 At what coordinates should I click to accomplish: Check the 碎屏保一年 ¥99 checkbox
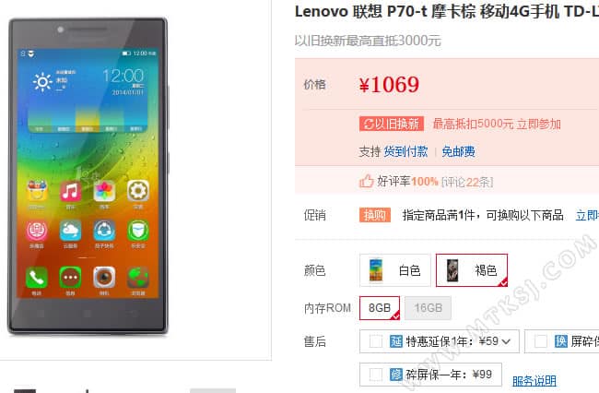pyautogui.click(x=376, y=375)
